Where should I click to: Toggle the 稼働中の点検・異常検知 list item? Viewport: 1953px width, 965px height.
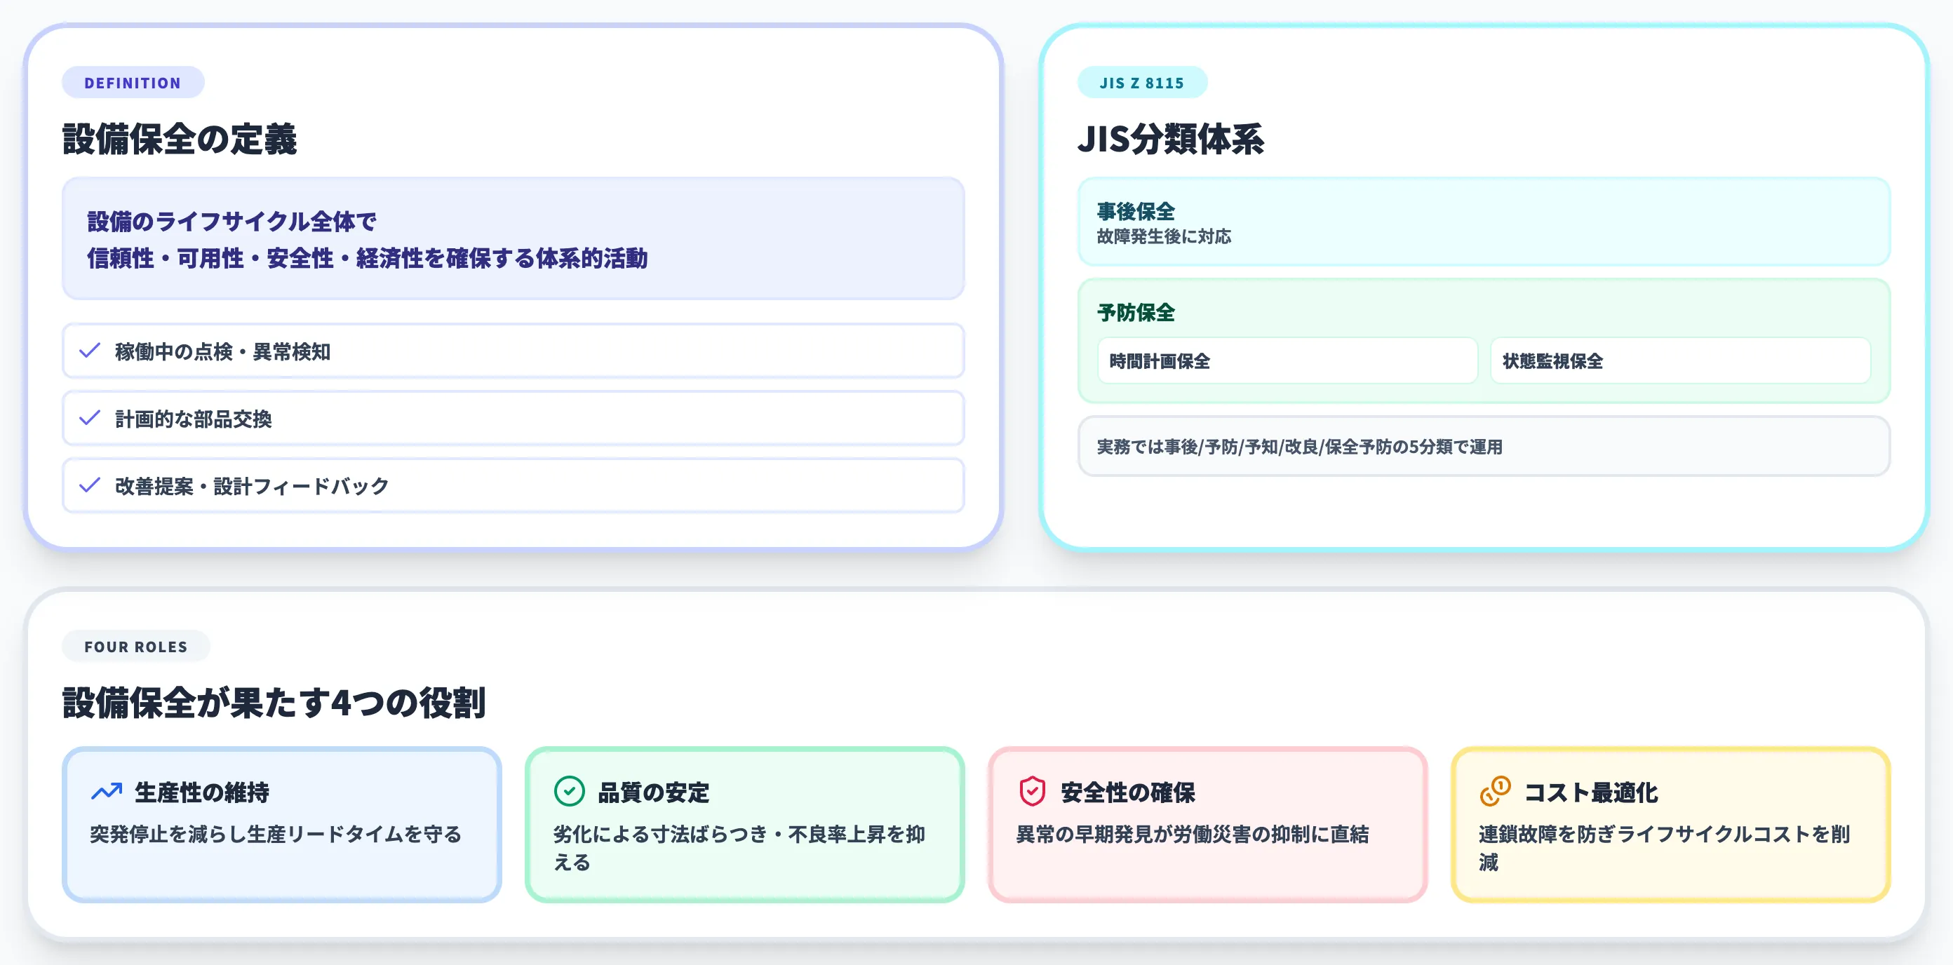[x=514, y=350]
